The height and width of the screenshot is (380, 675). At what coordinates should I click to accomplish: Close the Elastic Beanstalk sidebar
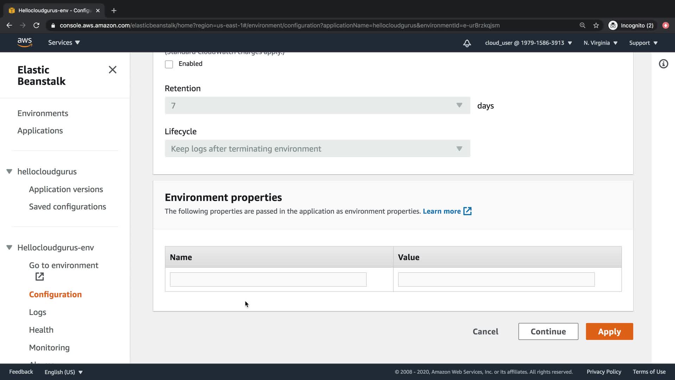coord(112,70)
